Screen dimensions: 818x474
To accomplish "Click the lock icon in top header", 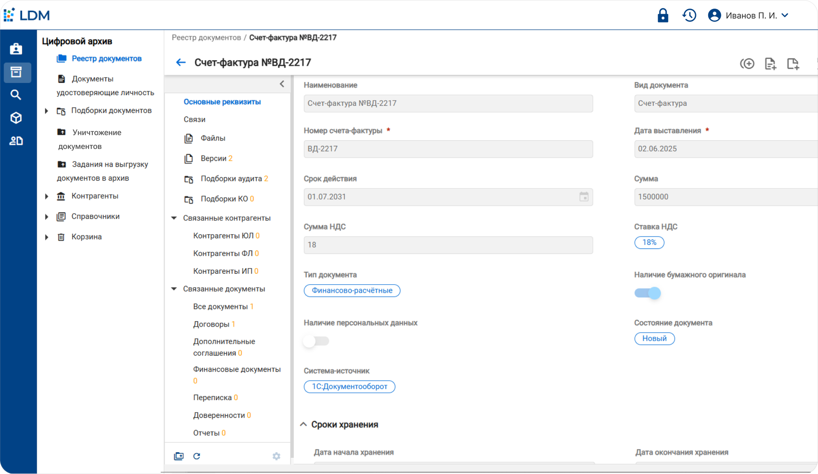I will [662, 15].
